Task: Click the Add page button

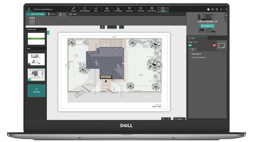Action: (x=37, y=90)
